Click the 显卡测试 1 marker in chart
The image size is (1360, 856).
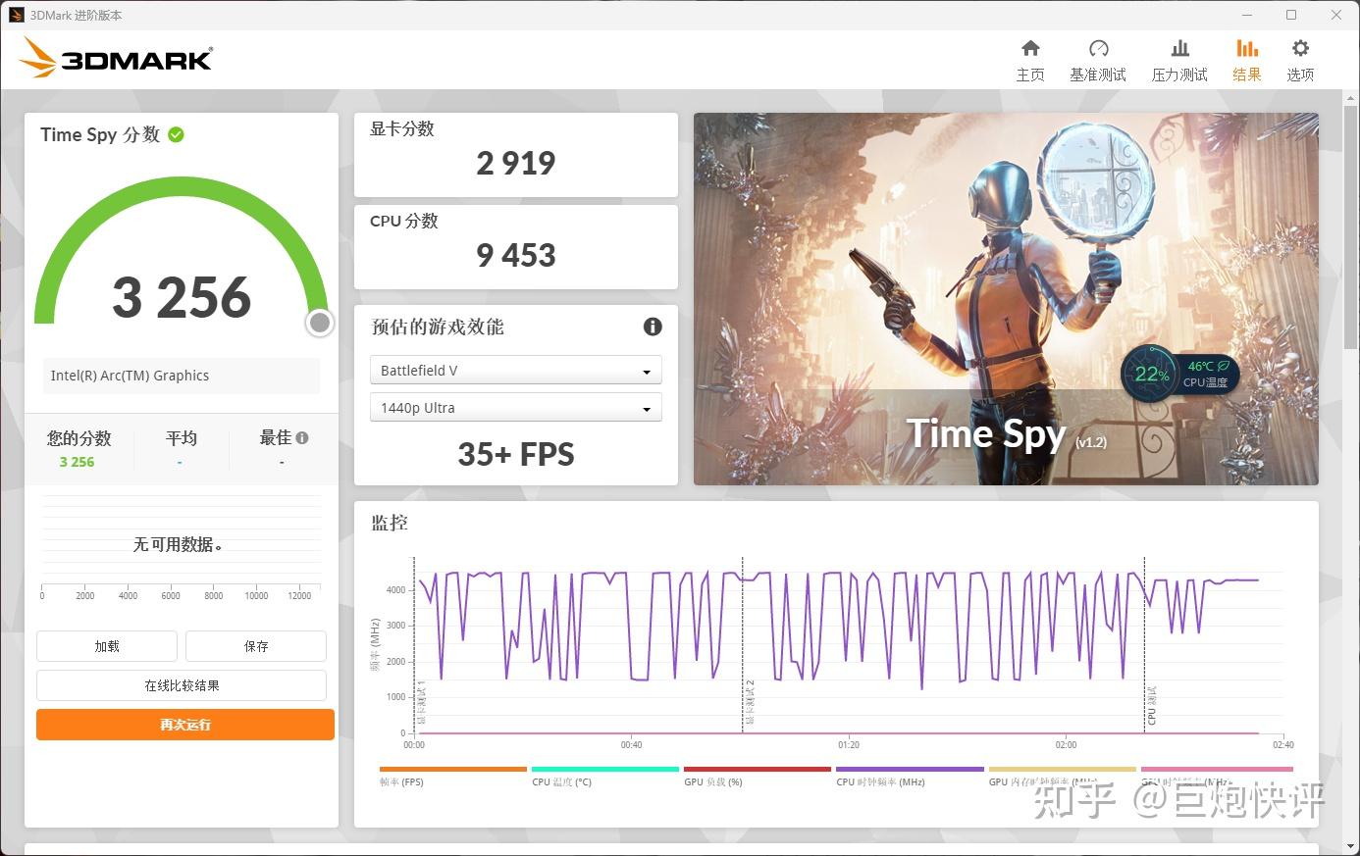click(x=422, y=702)
